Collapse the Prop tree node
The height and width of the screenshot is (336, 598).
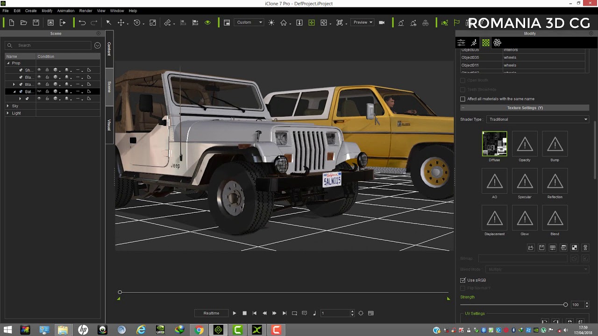click(8, 63)
